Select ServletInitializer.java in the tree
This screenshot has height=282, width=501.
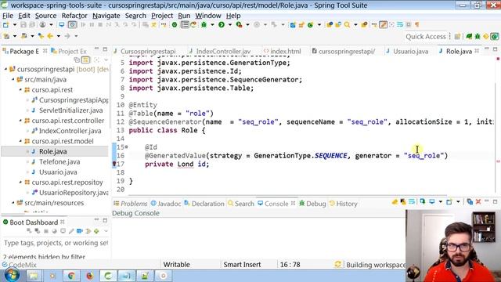point(71,110)
